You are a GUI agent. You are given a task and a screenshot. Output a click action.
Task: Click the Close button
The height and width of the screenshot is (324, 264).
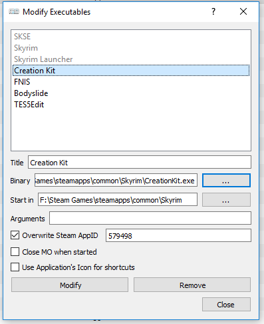tap(226, 304)
